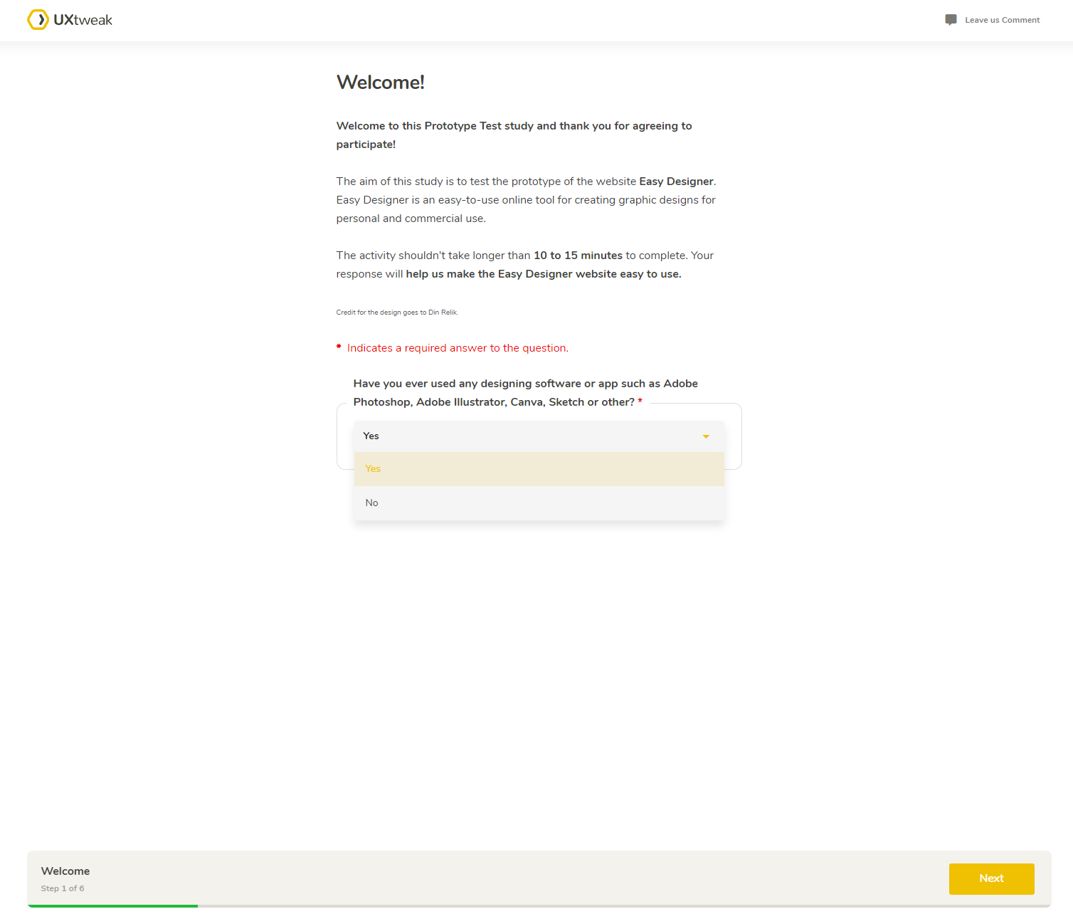Click the Welcome! page heading
This screenshot has width=1073, height=914.
pyautogui.click(x=381, y=83)
